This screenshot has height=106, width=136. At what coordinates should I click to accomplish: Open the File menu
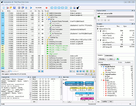click(3, 5)
